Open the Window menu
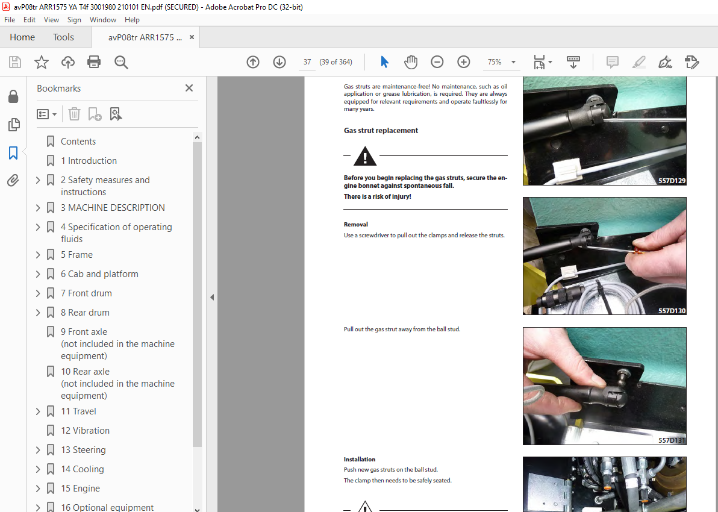Viewport: 718px width, 512px height. tap(102, 20)
